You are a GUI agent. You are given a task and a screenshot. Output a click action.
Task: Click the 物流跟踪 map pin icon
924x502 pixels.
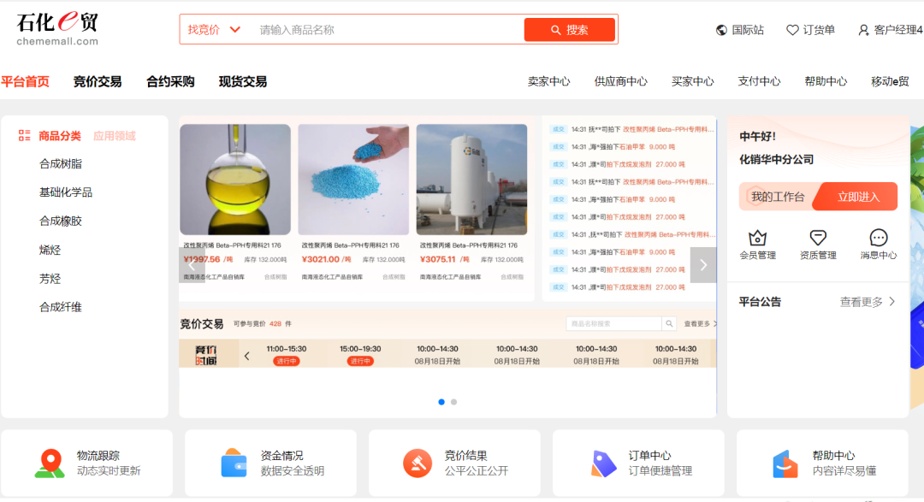point(50,464)
